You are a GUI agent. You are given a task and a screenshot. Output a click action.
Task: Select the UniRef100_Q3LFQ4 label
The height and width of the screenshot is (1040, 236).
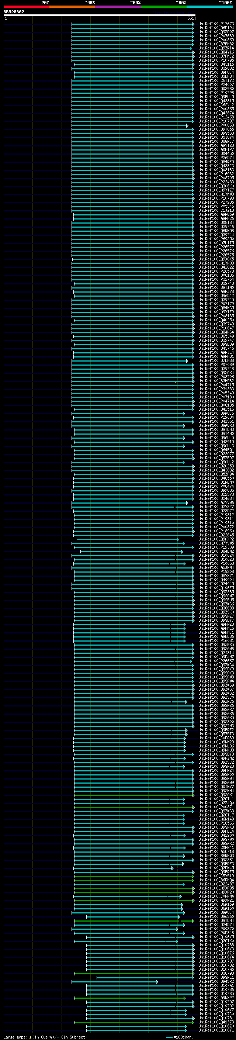pos(216,76)
